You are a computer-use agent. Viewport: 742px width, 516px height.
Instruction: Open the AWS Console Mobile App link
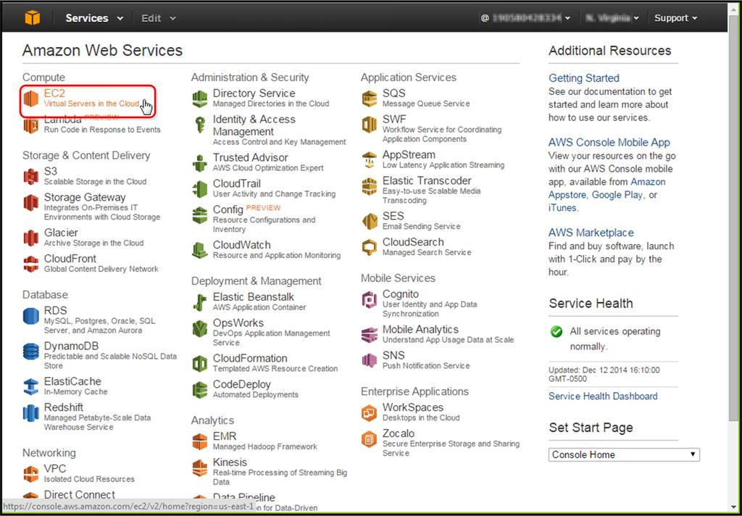pos(609,142)
